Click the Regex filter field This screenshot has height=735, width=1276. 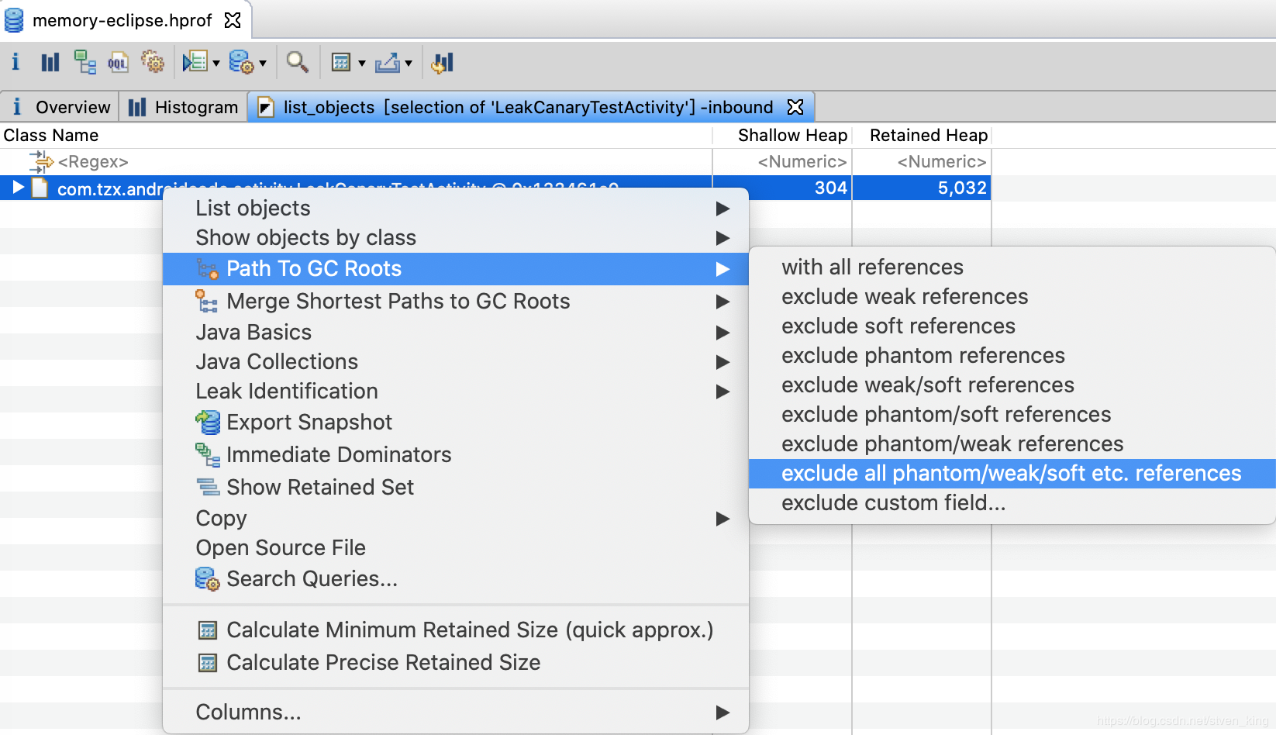tap(93, 161)
